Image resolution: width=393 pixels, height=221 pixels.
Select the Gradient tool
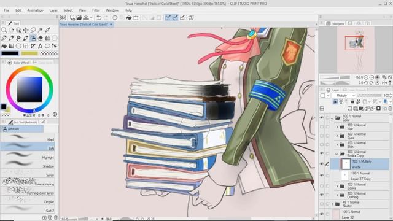(11, 46)
